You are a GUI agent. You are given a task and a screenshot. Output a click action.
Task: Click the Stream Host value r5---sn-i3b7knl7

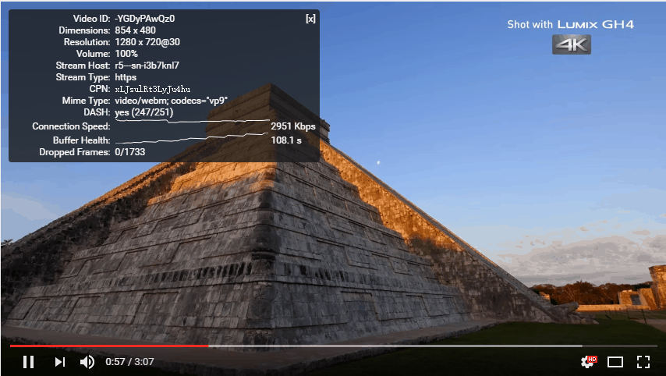click(x=147, y=66)
